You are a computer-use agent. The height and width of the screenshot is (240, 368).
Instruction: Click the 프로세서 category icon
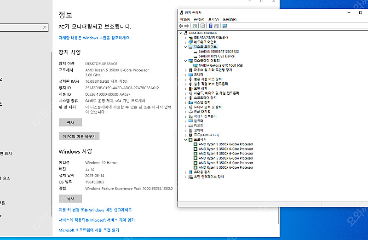click(x=190, y=140)
